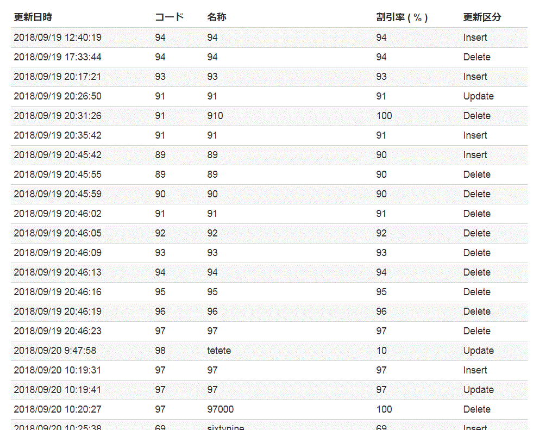
Task: Click Insert in the 20:35:42 row
Action: [x=475, y=135]
